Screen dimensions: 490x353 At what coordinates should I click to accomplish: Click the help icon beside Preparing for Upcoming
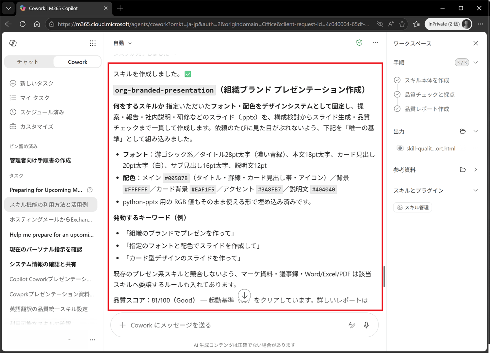pos(90,190)
